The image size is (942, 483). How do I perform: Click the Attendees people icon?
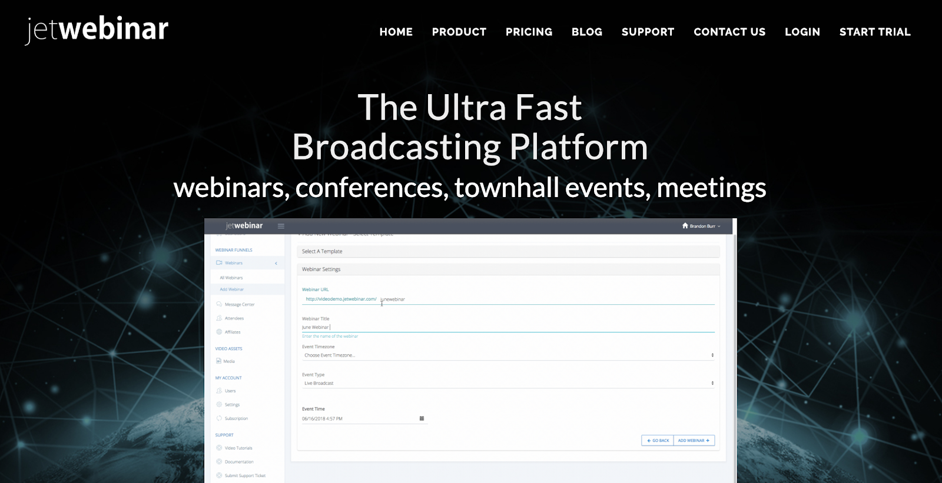coord(219,318)
